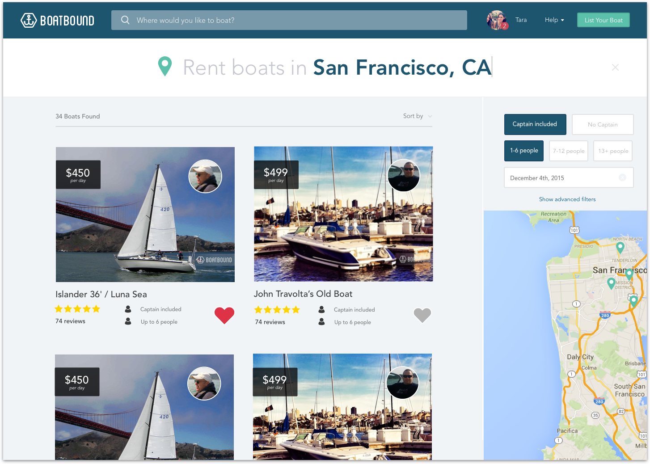This screenshot has height=464, width=650.
Task: Click the Boatbound anchor logo
Action: tap(58, 20)
